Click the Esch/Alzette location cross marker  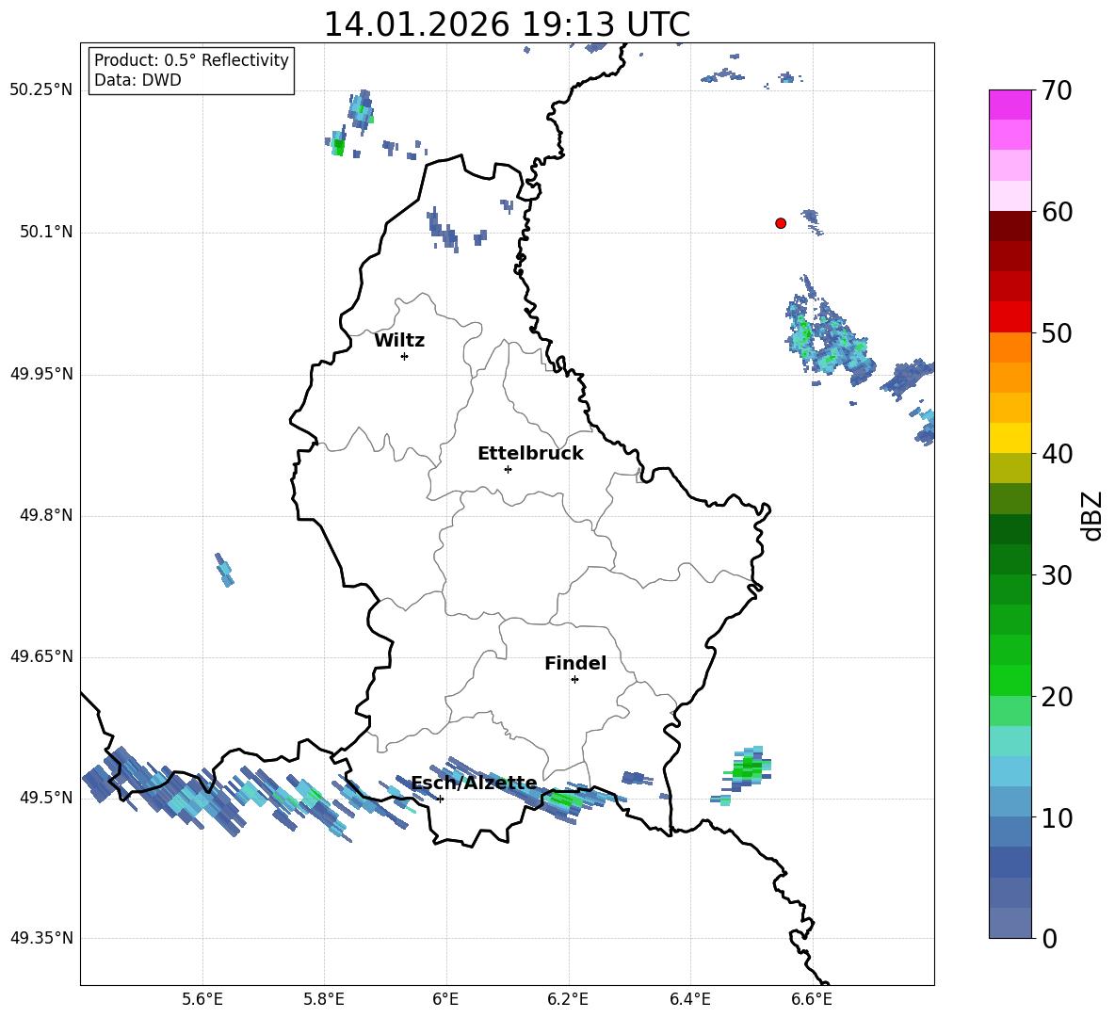(441, 799)
